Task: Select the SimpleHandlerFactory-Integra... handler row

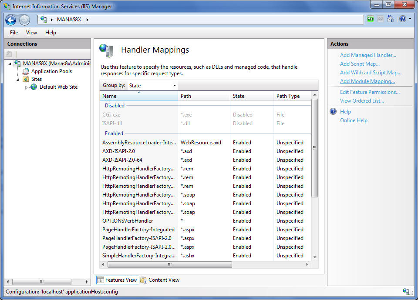Action: click(x=205, y=256)
